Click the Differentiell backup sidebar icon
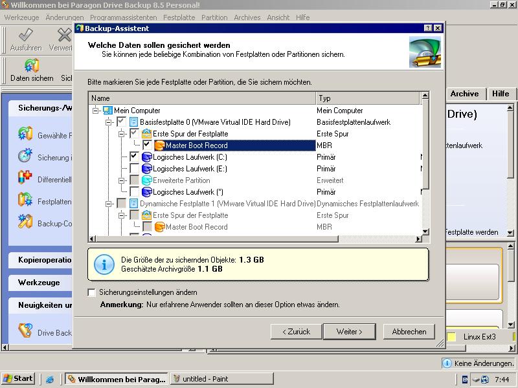The image size is (518, 388). coord(25,177)
